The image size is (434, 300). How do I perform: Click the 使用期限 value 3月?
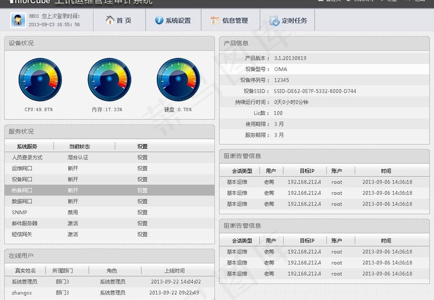(x=279, y=124)
